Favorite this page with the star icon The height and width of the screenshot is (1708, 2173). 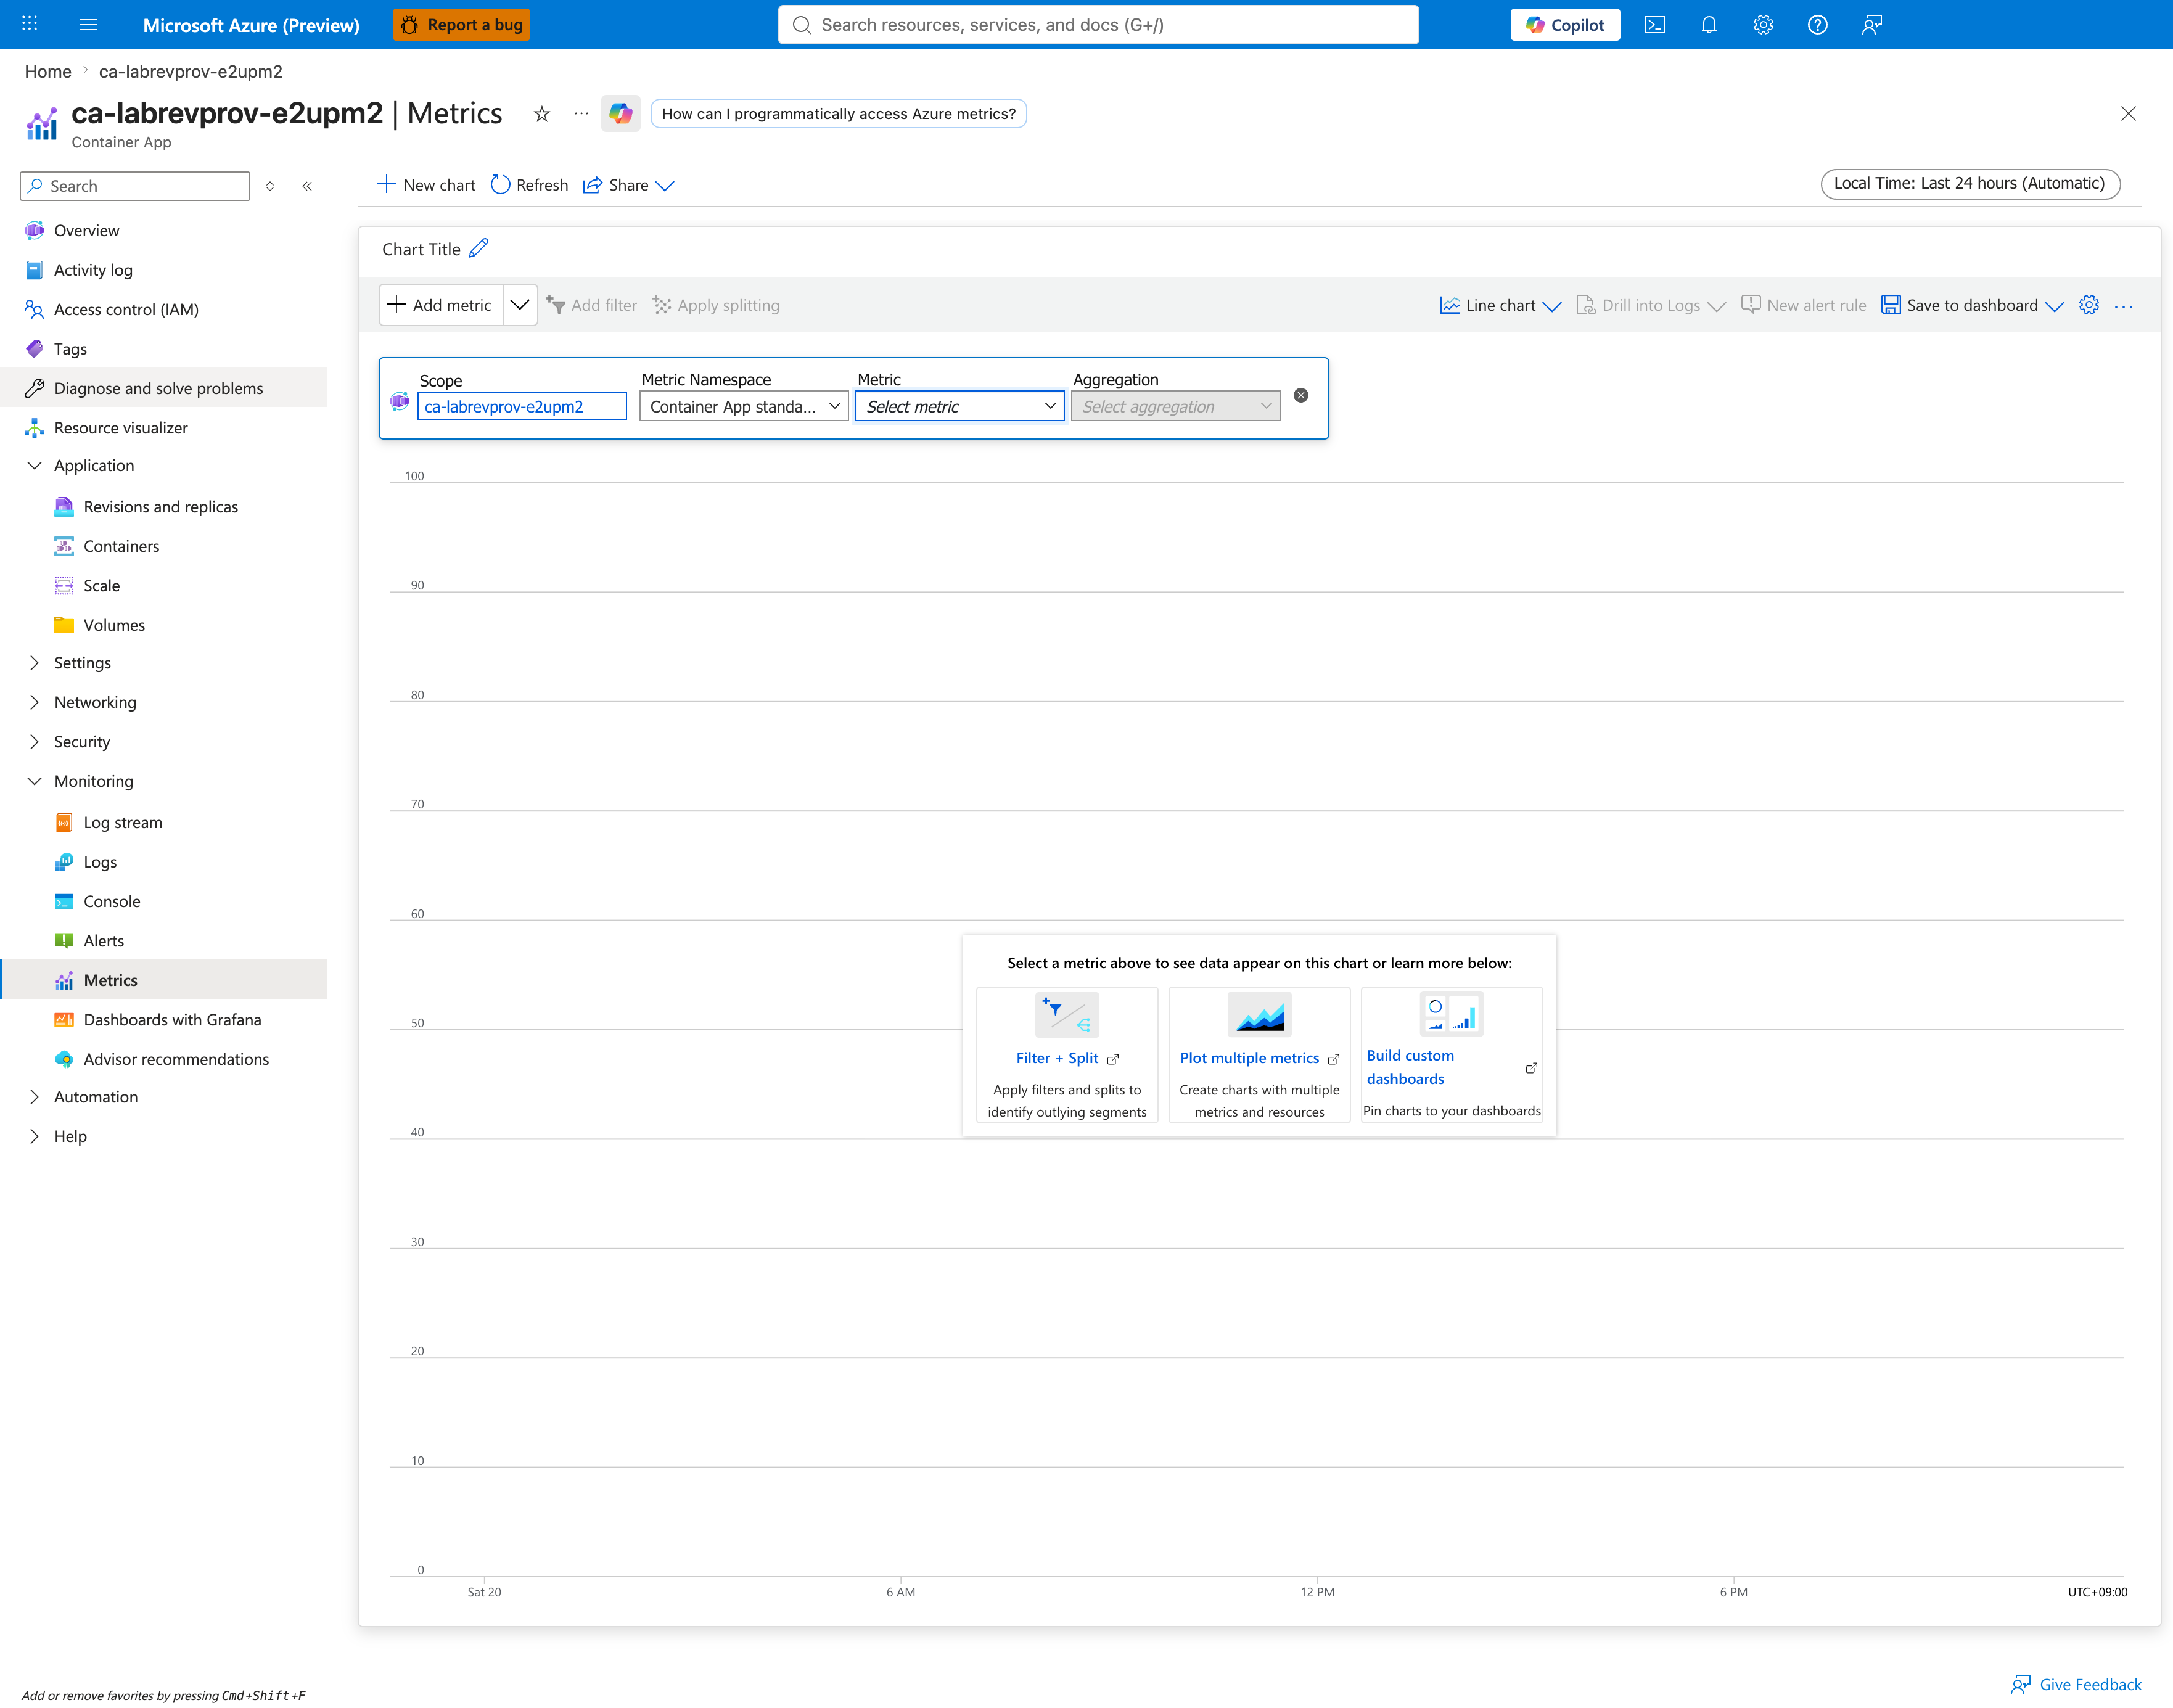(x=542, y=114)
